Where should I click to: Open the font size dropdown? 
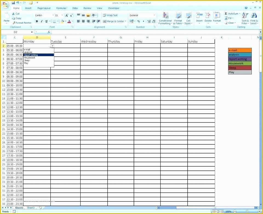click(x=62, y=15)
